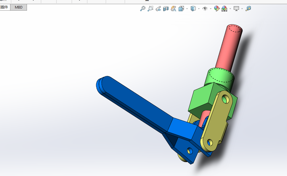This screenshot has height=176, width=287.
Task: Toggle the Section View tool
Action: 166,9
